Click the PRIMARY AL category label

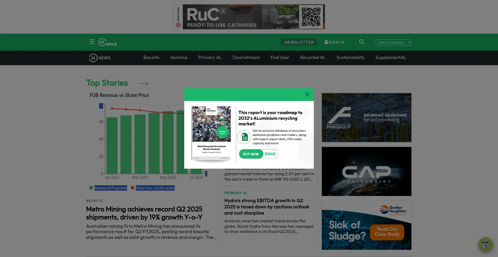[236, 193]
